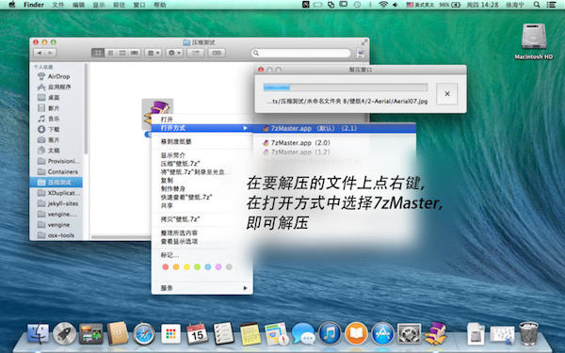Open Notification Center icon in menu bar
This screenshot has height=353, width=565.
pyautogui.click(x=551, y=5)
